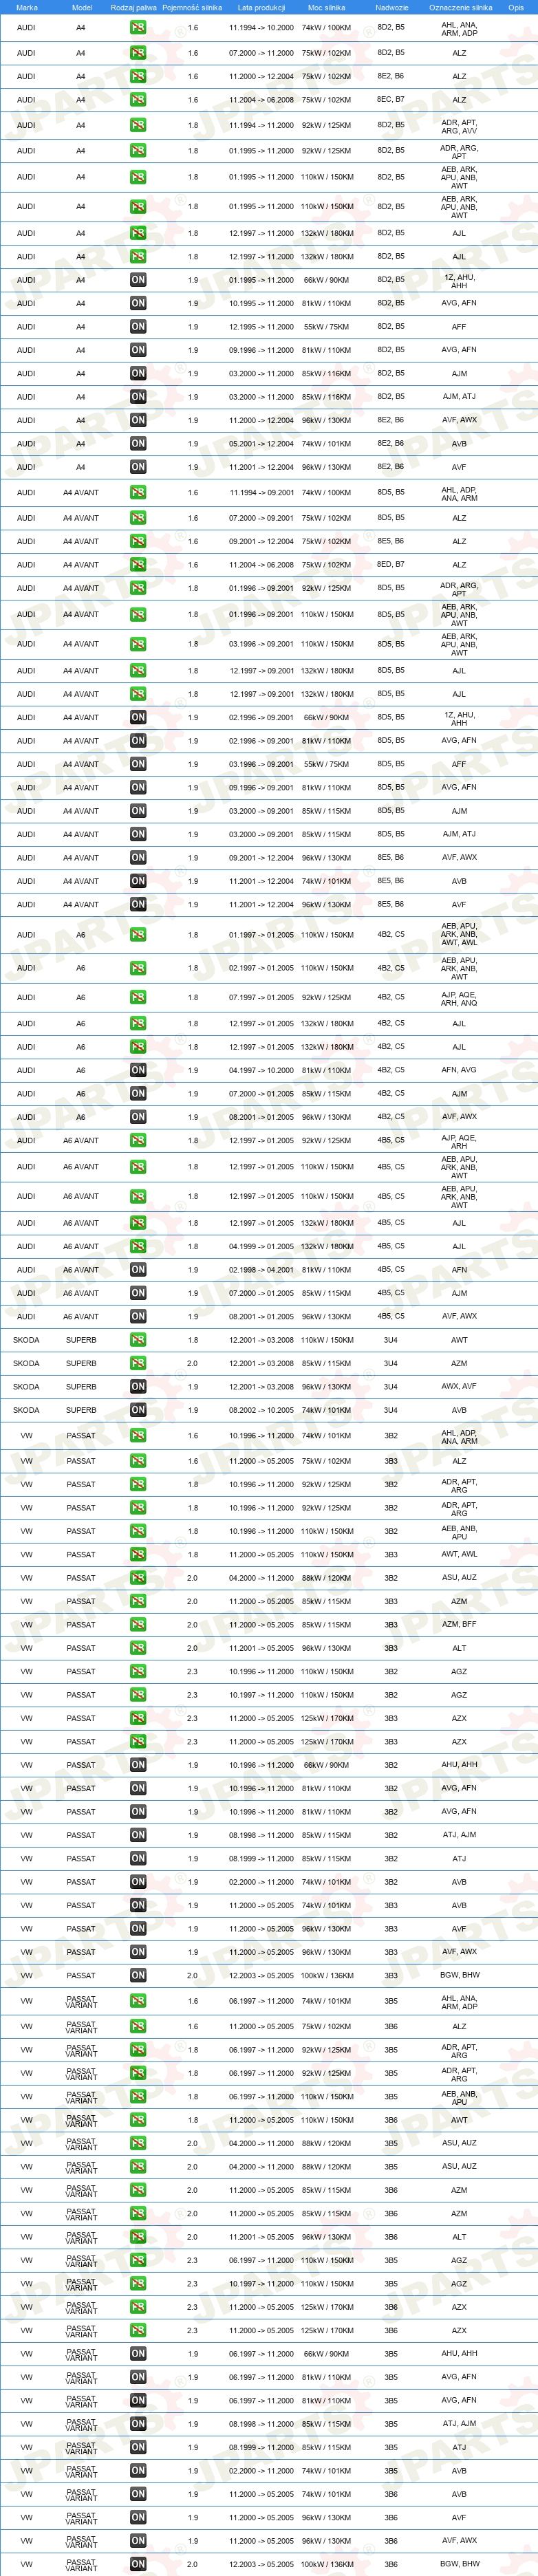Click diesel ON icon in Skoda Superb AWX, AVF row

click(138, 1387)
